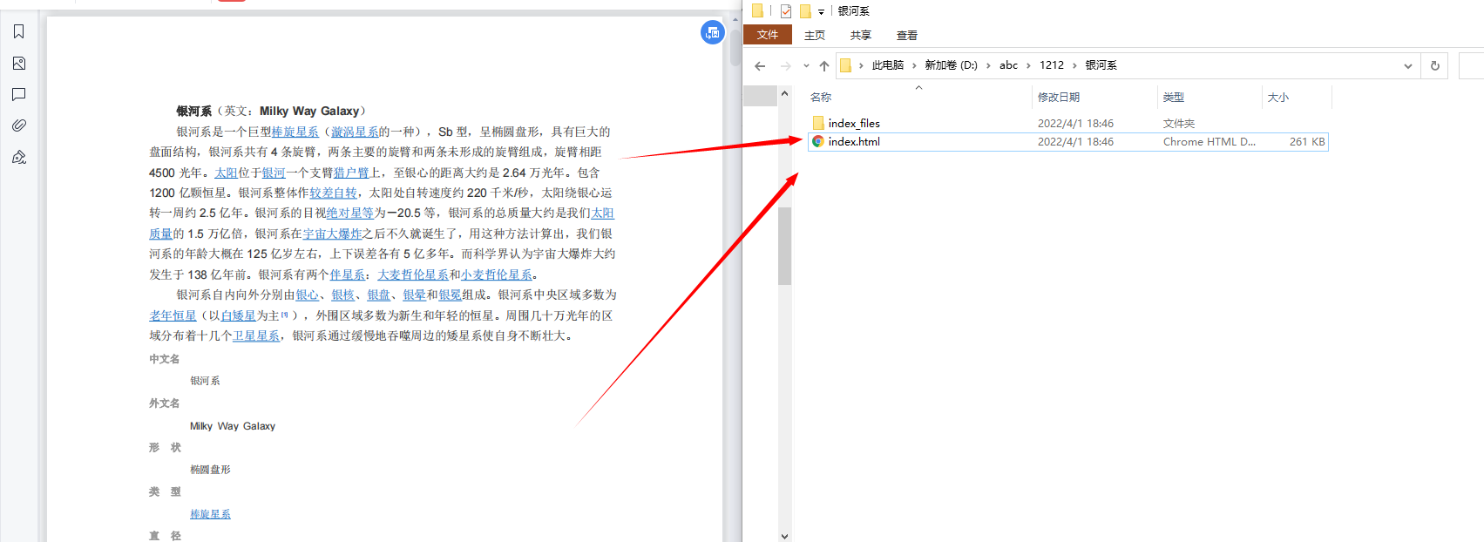Image resolution: width=1484 pixels, height=542 pixels.
Task: Open recent locations dropdown in Explorer
Action: click(806, 65)
